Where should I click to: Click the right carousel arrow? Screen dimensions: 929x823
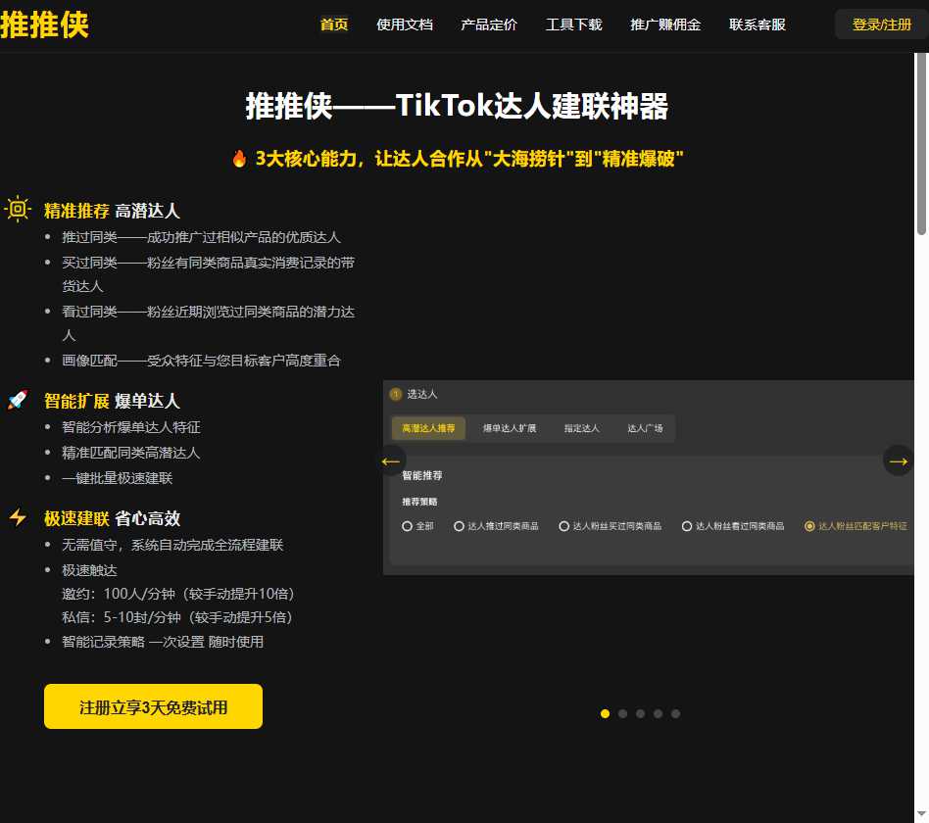(898, 460)
